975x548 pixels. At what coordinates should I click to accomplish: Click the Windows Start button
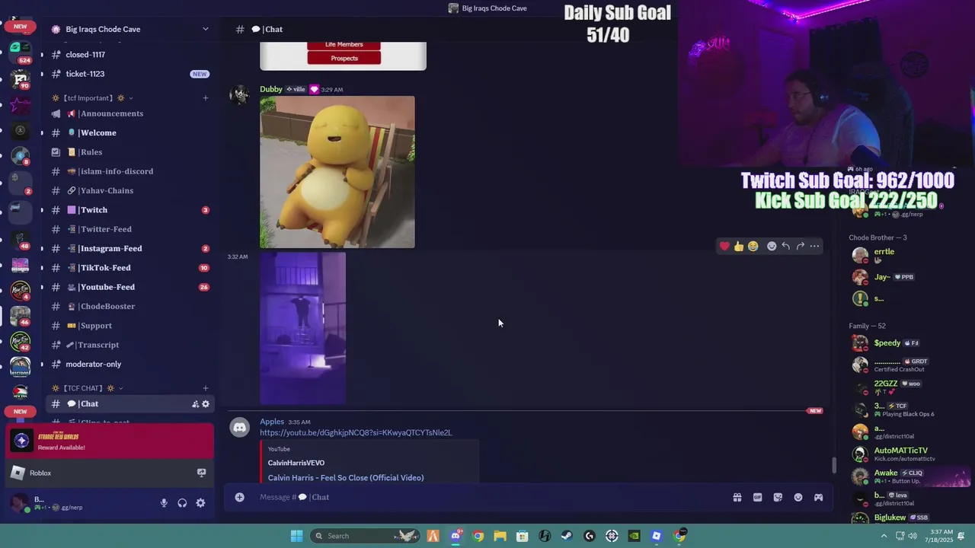(296, 536)
